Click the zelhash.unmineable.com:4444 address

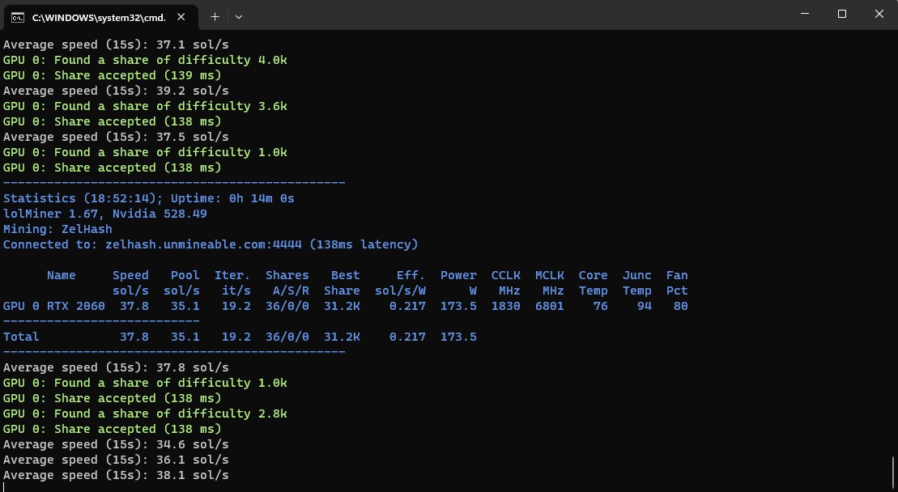203,245
